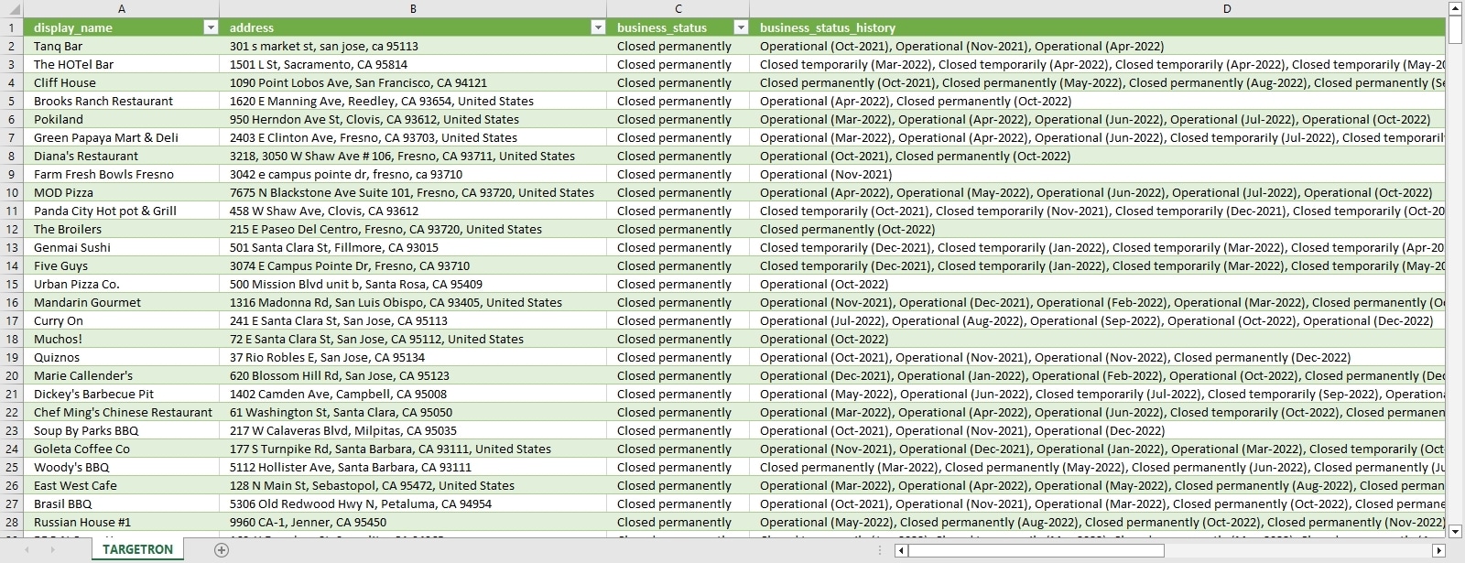Select the cell containing Tanq Bar
1465x563 pixels.
click(122, 46)
